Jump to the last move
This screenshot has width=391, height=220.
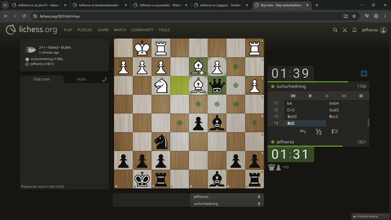pos(344,96)
